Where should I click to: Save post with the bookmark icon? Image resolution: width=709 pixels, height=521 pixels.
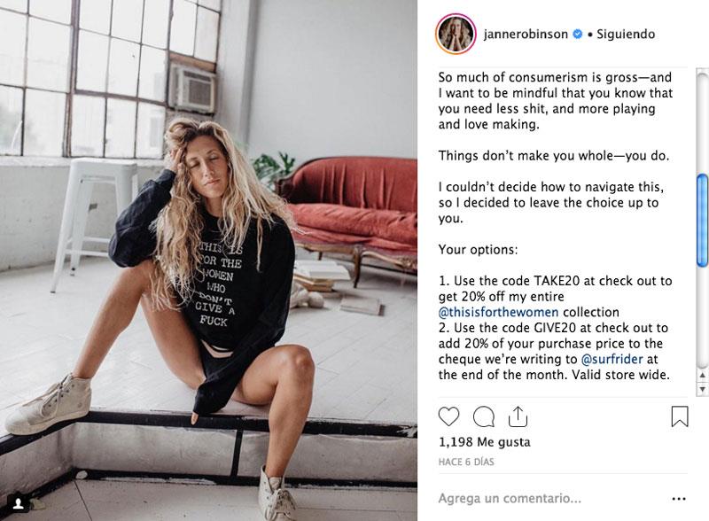680,416
